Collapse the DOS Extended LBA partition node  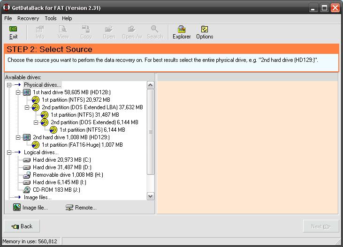pyautogui.click(x=27, y=107)
